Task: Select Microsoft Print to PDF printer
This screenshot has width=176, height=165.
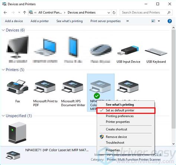Action: tap(45, 87)
